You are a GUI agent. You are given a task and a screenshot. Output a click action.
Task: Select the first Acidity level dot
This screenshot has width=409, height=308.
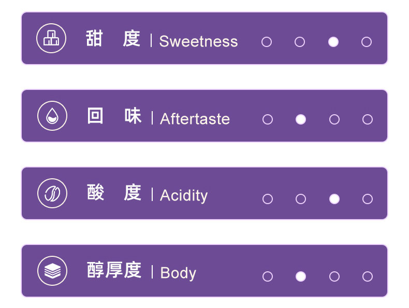(x=268, y=199)
